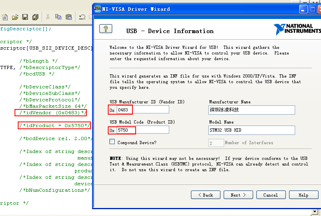Click the Model Name field STM32 USB HID
Viewport: 321px width, 216px height.
click(x=252, y=130)
